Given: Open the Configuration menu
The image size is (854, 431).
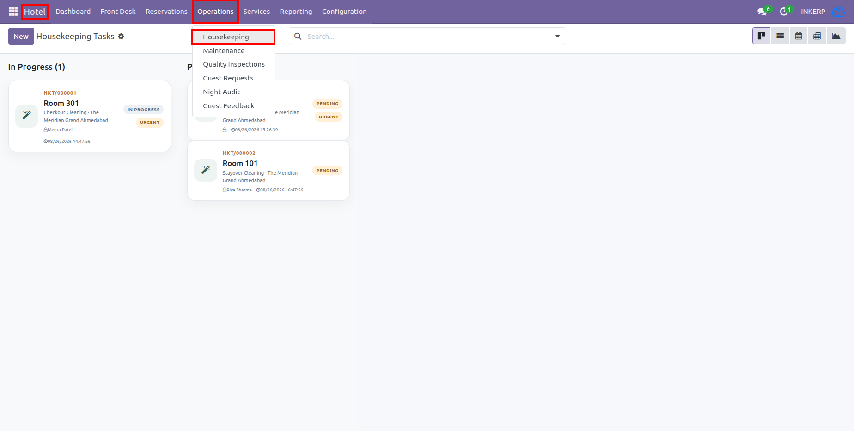Looking at the screenshot, I should click(x=344, y=12).
